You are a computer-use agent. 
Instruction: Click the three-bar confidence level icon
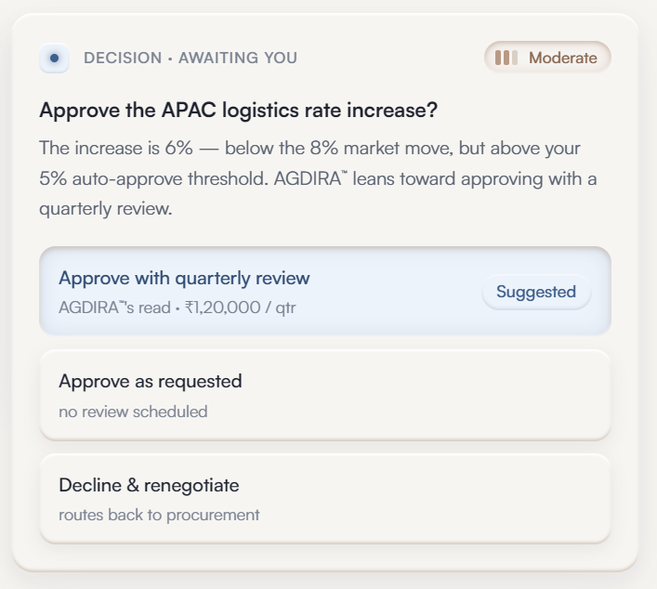(x=506, y=58)
